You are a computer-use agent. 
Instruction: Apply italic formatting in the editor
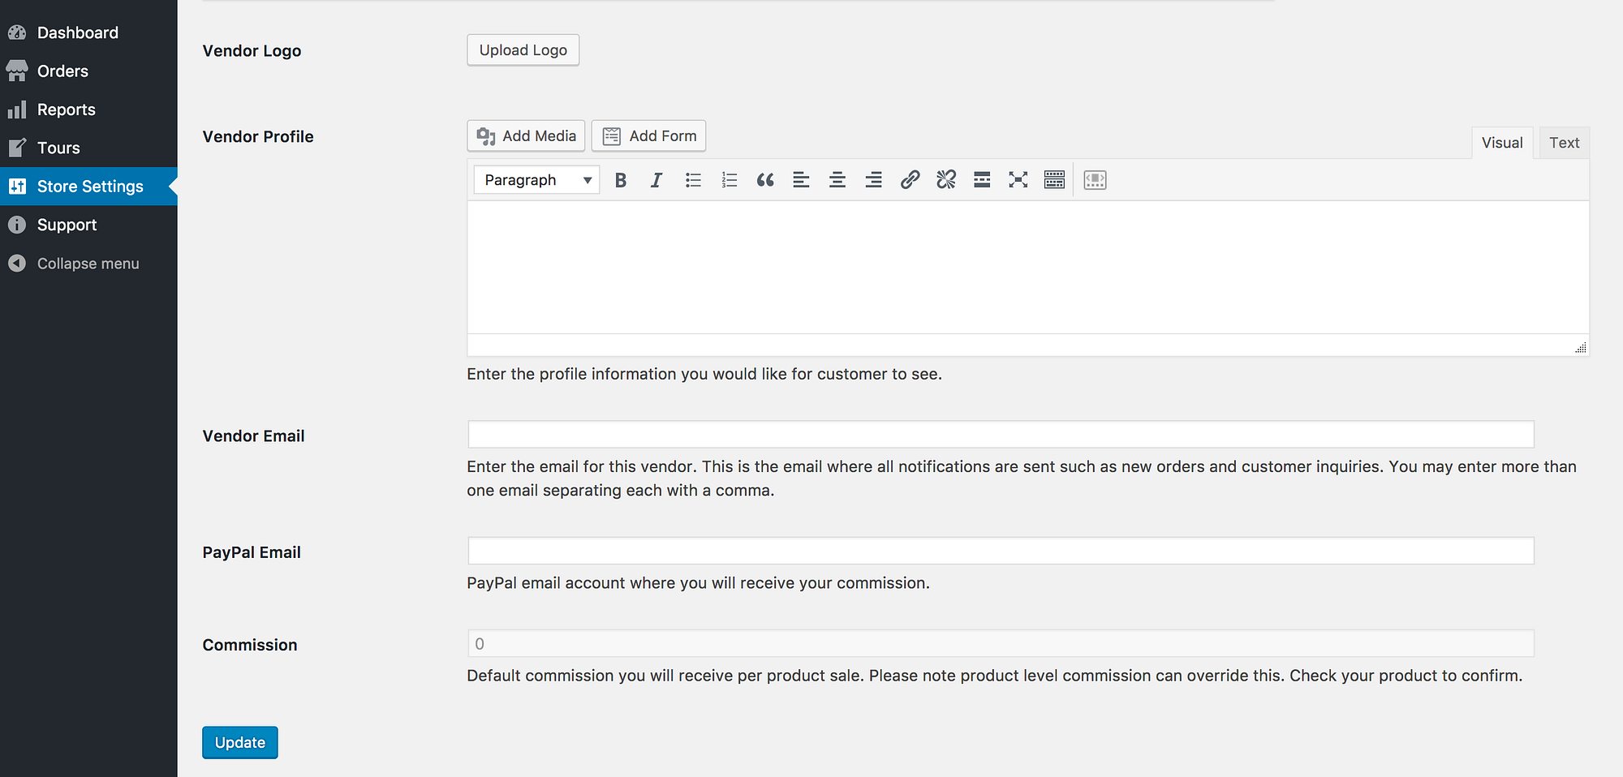point(657,180)
